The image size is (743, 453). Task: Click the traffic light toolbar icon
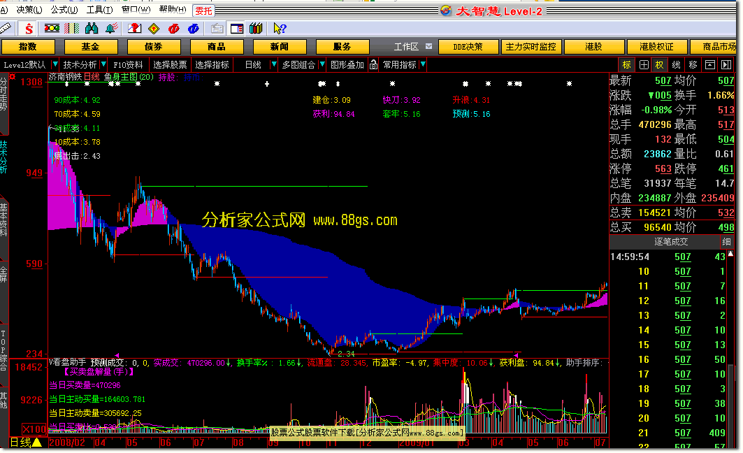click(52, 29)
